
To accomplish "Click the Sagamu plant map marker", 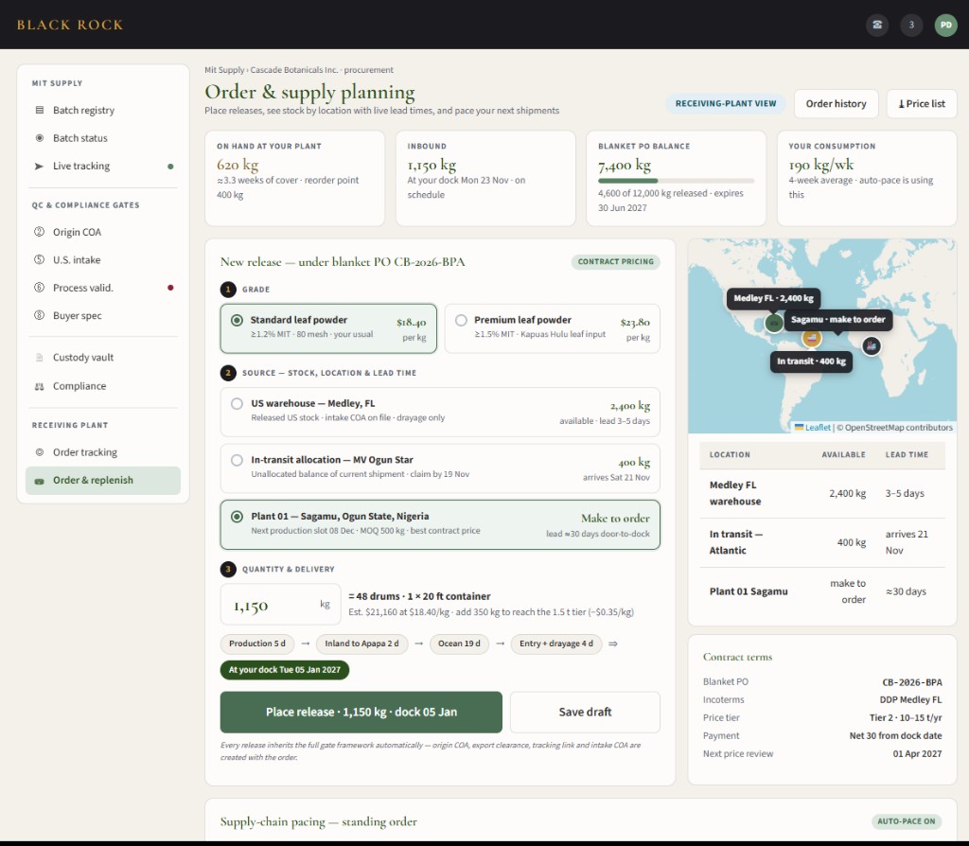I will click(871, 345).
